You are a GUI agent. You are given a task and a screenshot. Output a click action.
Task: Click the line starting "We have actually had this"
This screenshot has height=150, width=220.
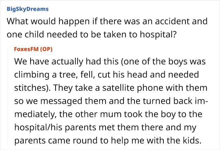110,62
